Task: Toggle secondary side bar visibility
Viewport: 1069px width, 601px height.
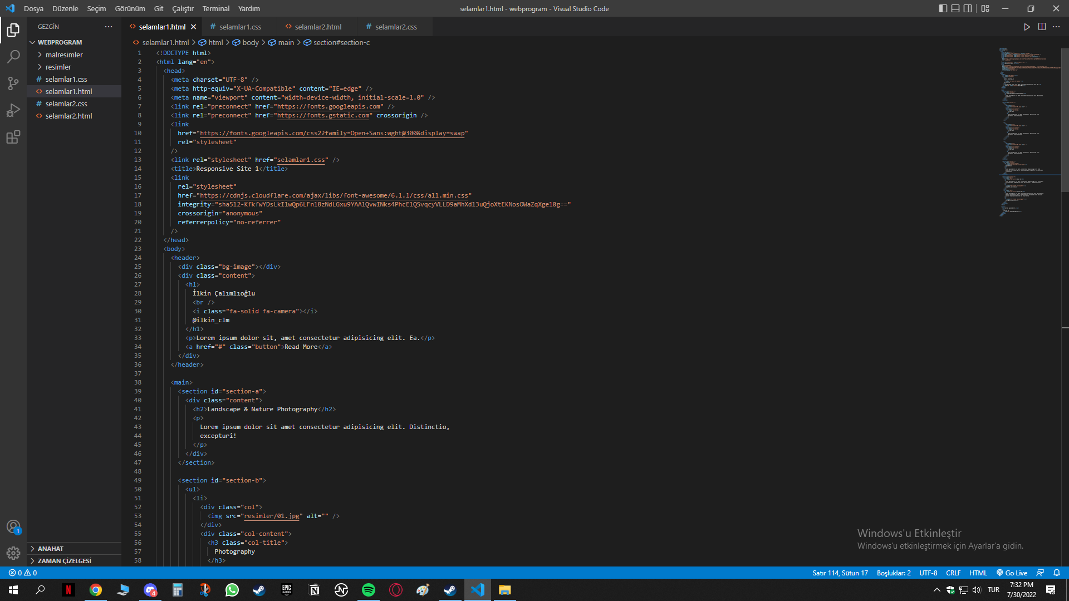Action: 968,8
